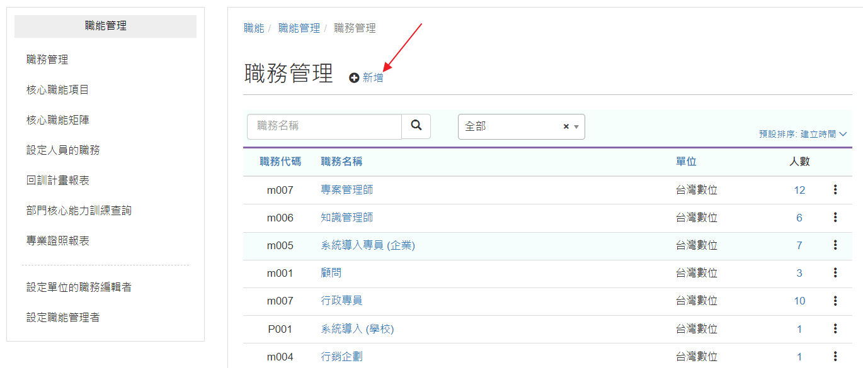Image resolution: width=863 pixels, height=368 pixels.
Task: Click the plus icon next to 新增
Action: pyautogui.click(x=354, y=77)
